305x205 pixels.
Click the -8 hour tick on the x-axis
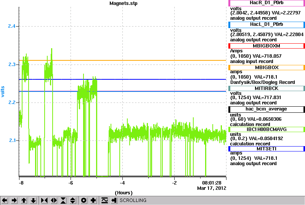click(x=21, y=183)
